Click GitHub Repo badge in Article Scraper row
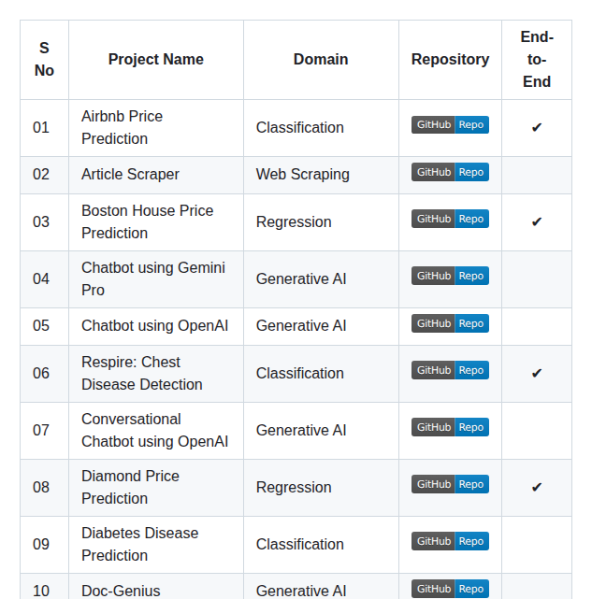 click(450, 173)
